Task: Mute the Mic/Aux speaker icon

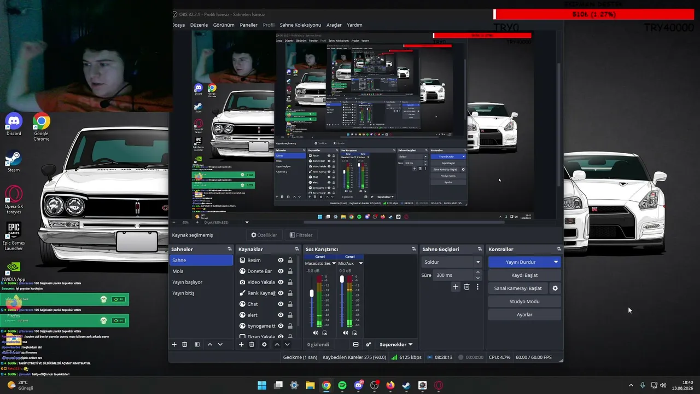Action: [x=346, y=333]
